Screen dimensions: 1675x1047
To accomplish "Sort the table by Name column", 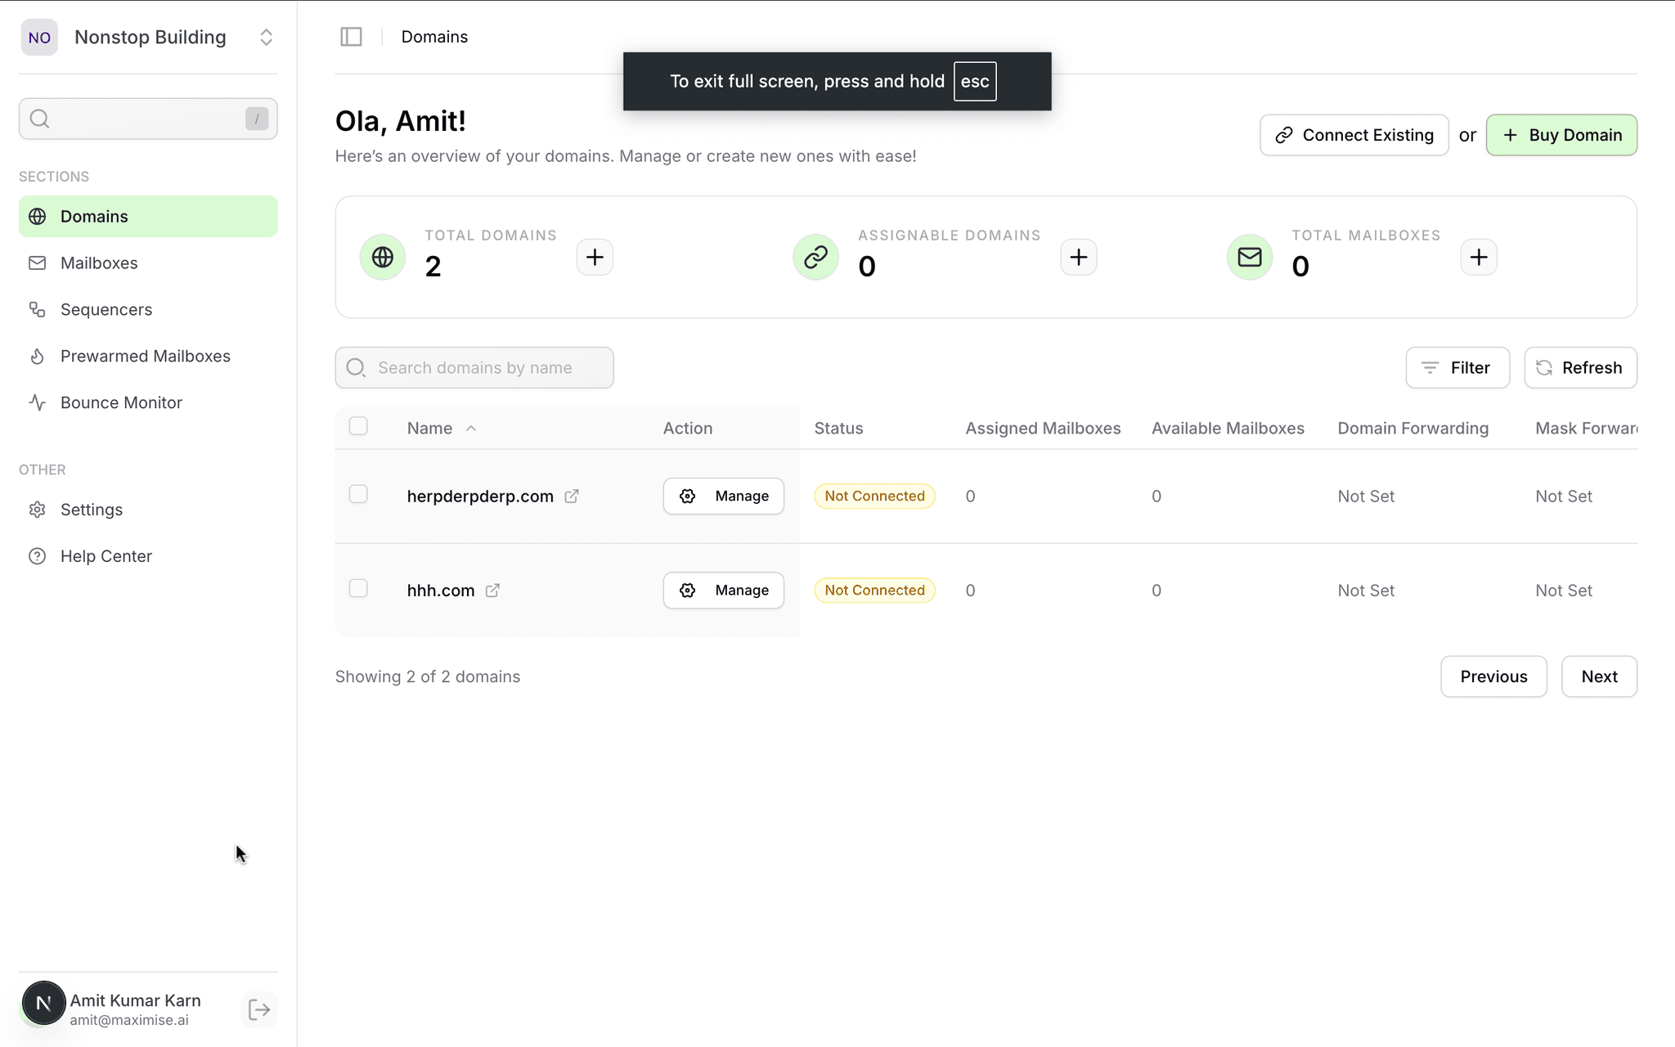I will pyautogui.click(x=442, y=428).
